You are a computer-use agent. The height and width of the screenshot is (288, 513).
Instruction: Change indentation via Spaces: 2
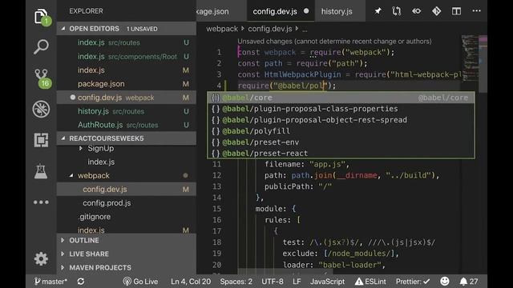tap(236, 281)
